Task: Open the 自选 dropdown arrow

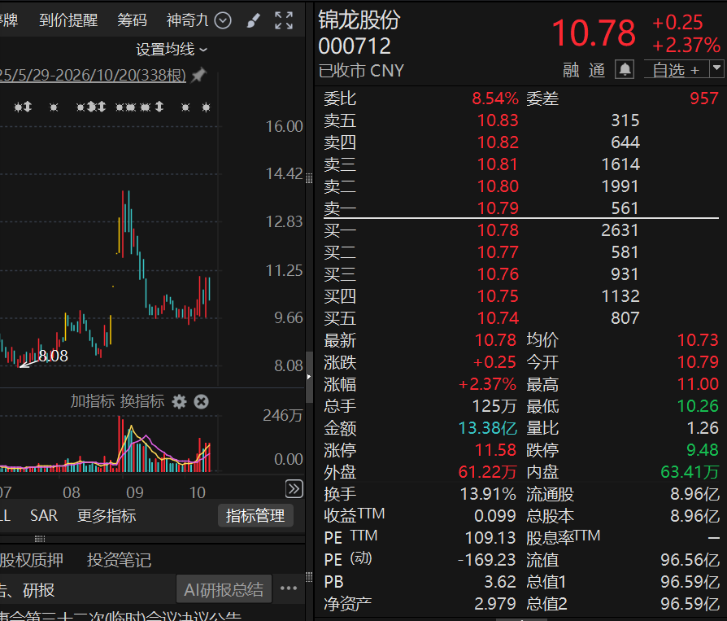Action: [x=716, y=69]
